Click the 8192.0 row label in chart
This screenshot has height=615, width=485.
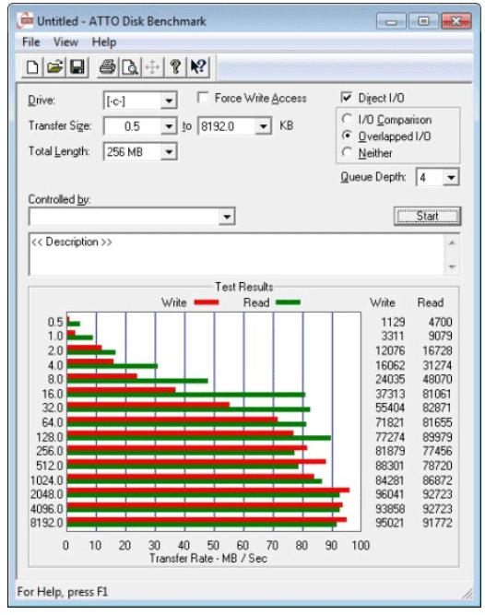click(x=47, y=523)
